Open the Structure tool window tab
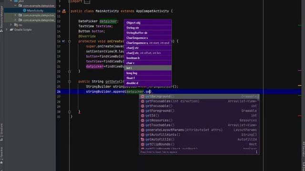 [x=1, y=132]
